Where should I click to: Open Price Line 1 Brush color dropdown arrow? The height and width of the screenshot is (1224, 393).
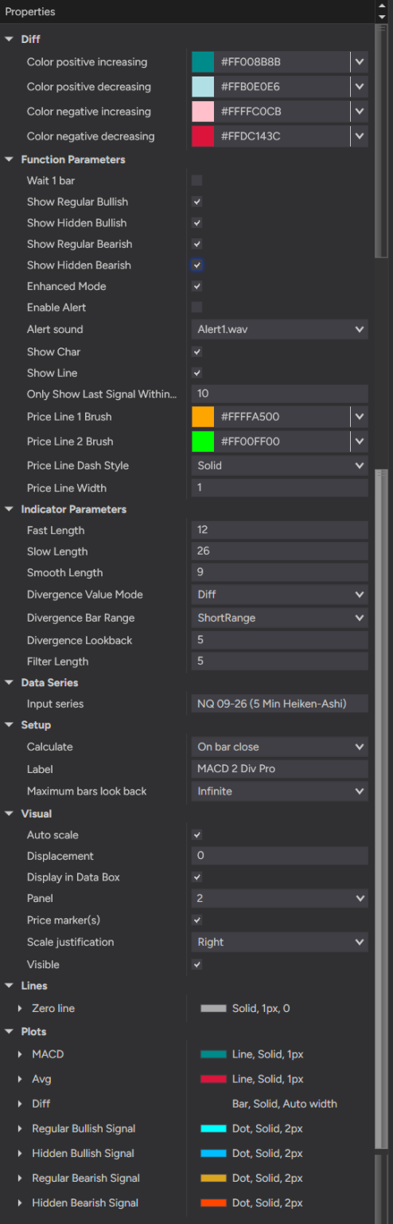point(360,417)
